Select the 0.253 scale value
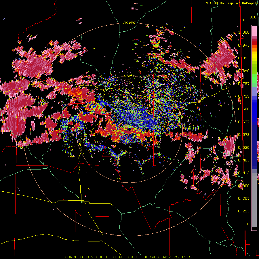This screenshot has height=259, width=259. click(244, 211)
